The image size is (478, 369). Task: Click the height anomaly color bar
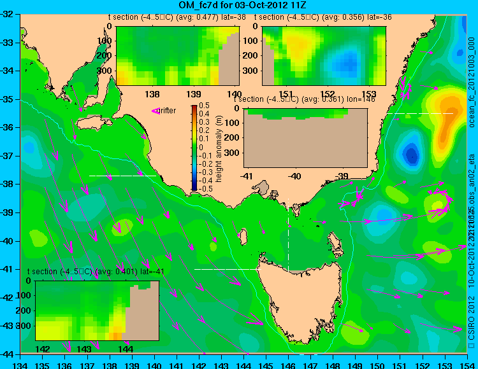pyautogui.click(x=194, y=148)
